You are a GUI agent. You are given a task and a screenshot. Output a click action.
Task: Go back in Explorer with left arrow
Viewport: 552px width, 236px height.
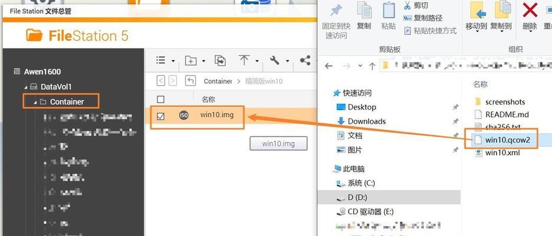tap(328, 66)
